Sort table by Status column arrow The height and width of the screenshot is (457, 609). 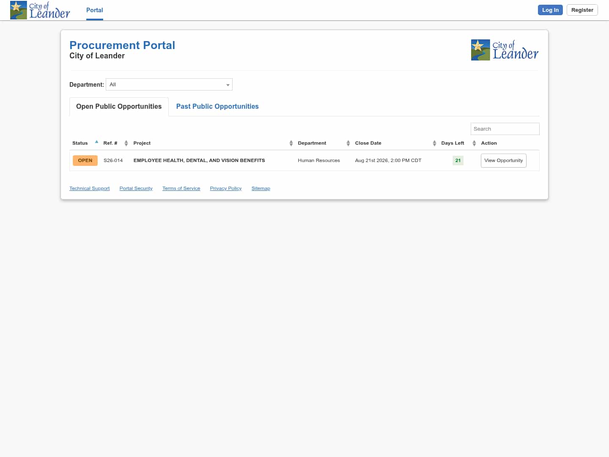[x=96, y=142]
